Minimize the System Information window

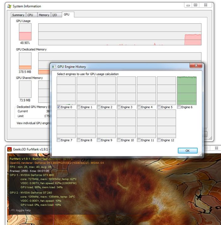click(188, 5)
